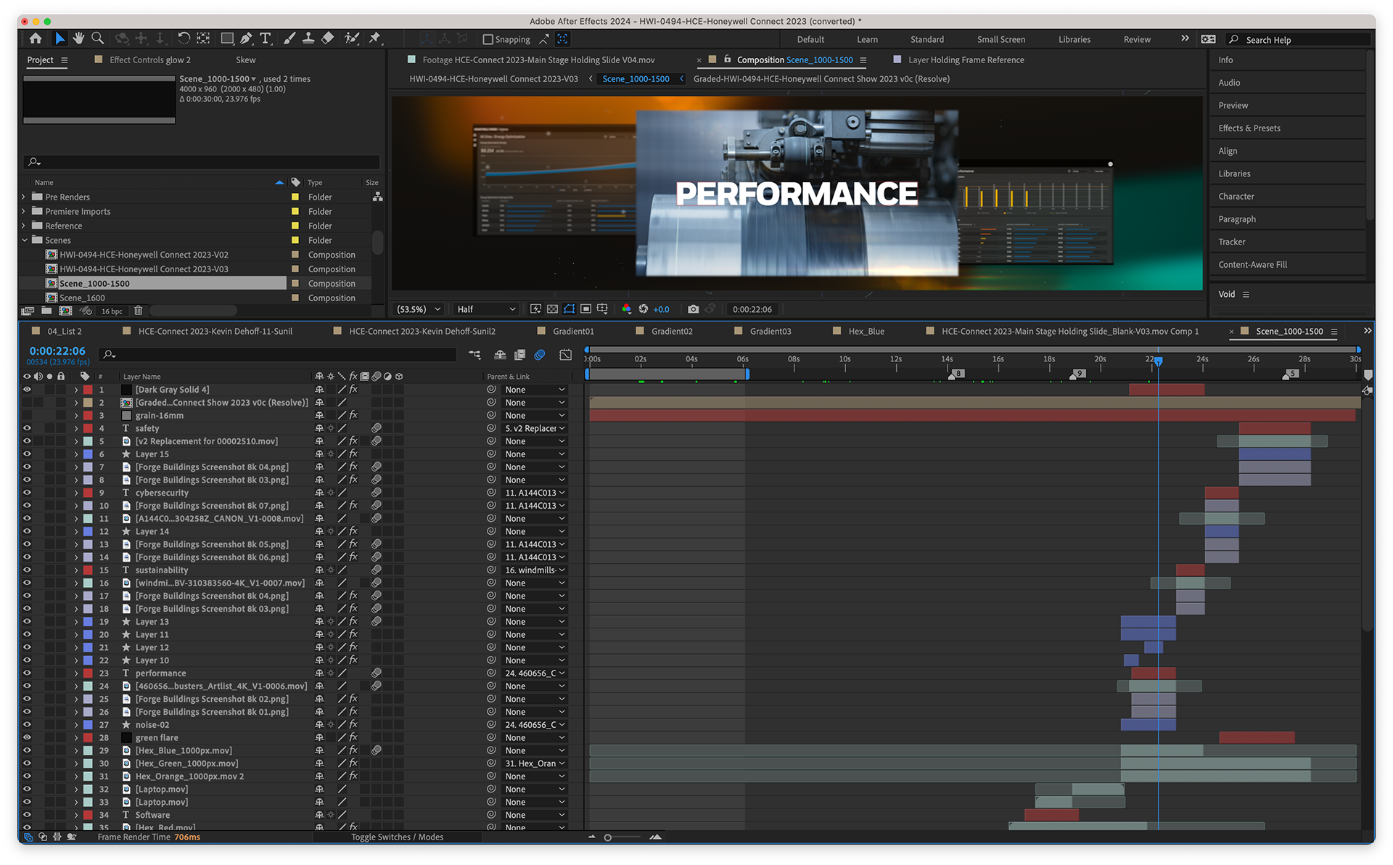Viewport: 1393px width, 865px height.
Task: Toggle the transparency grid in the viewer
Action: (x=552, y=309)
